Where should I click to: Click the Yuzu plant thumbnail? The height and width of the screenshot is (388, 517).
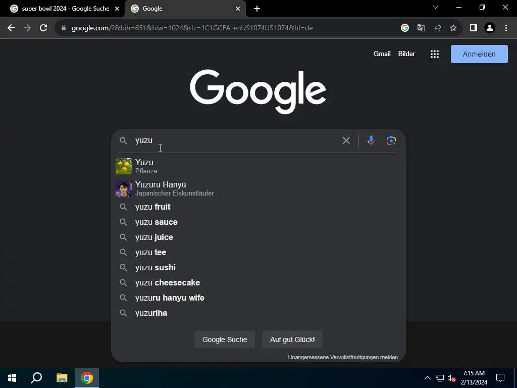124,166
